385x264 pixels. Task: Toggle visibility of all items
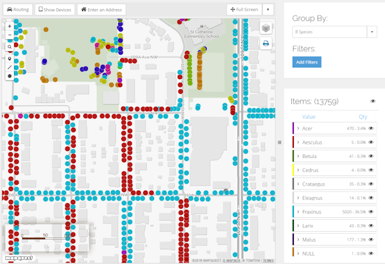(x=373, y=101)
